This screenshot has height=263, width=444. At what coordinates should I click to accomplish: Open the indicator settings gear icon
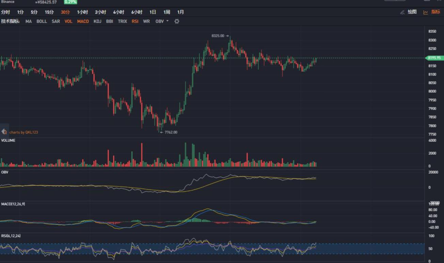pos(177,21)
